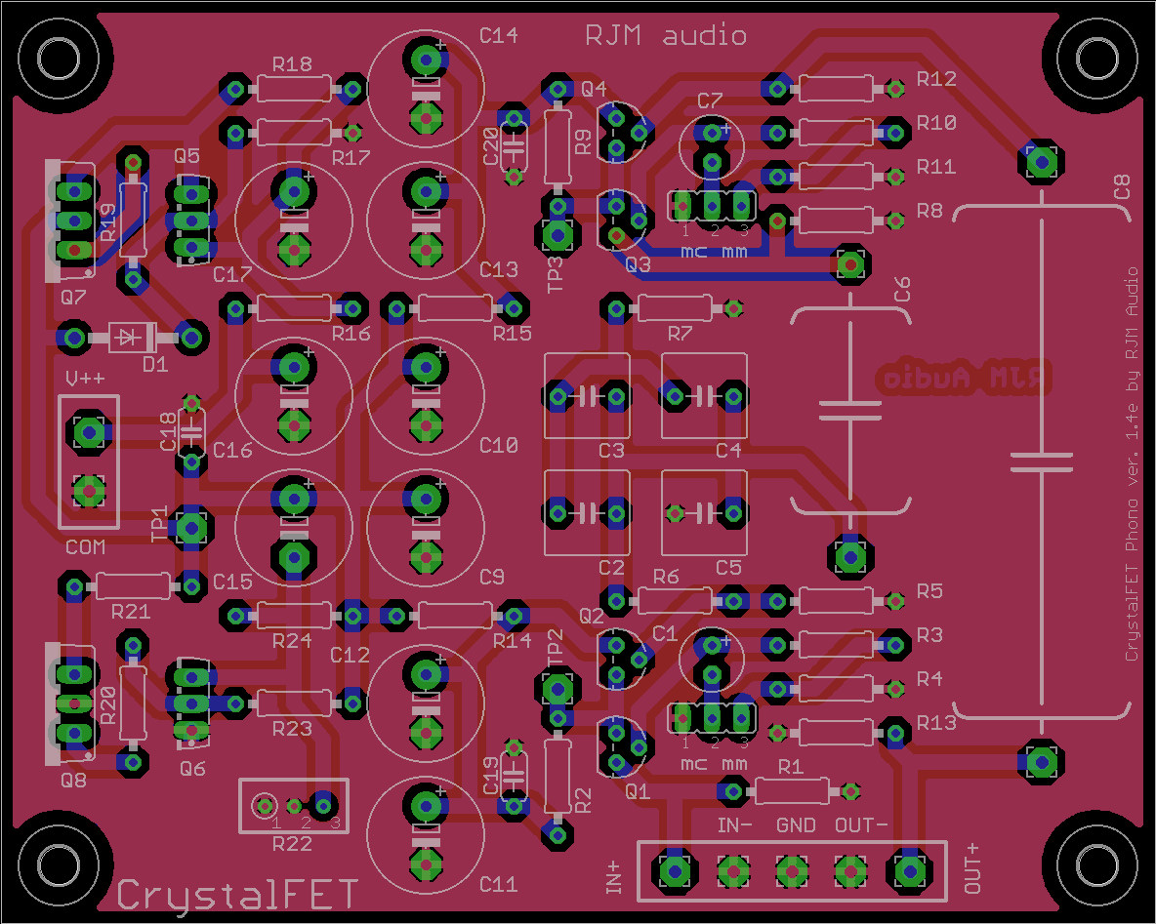Select the C14 capacitor label
This screenshot has width=1156, height=924.
[x=498, y=35]
